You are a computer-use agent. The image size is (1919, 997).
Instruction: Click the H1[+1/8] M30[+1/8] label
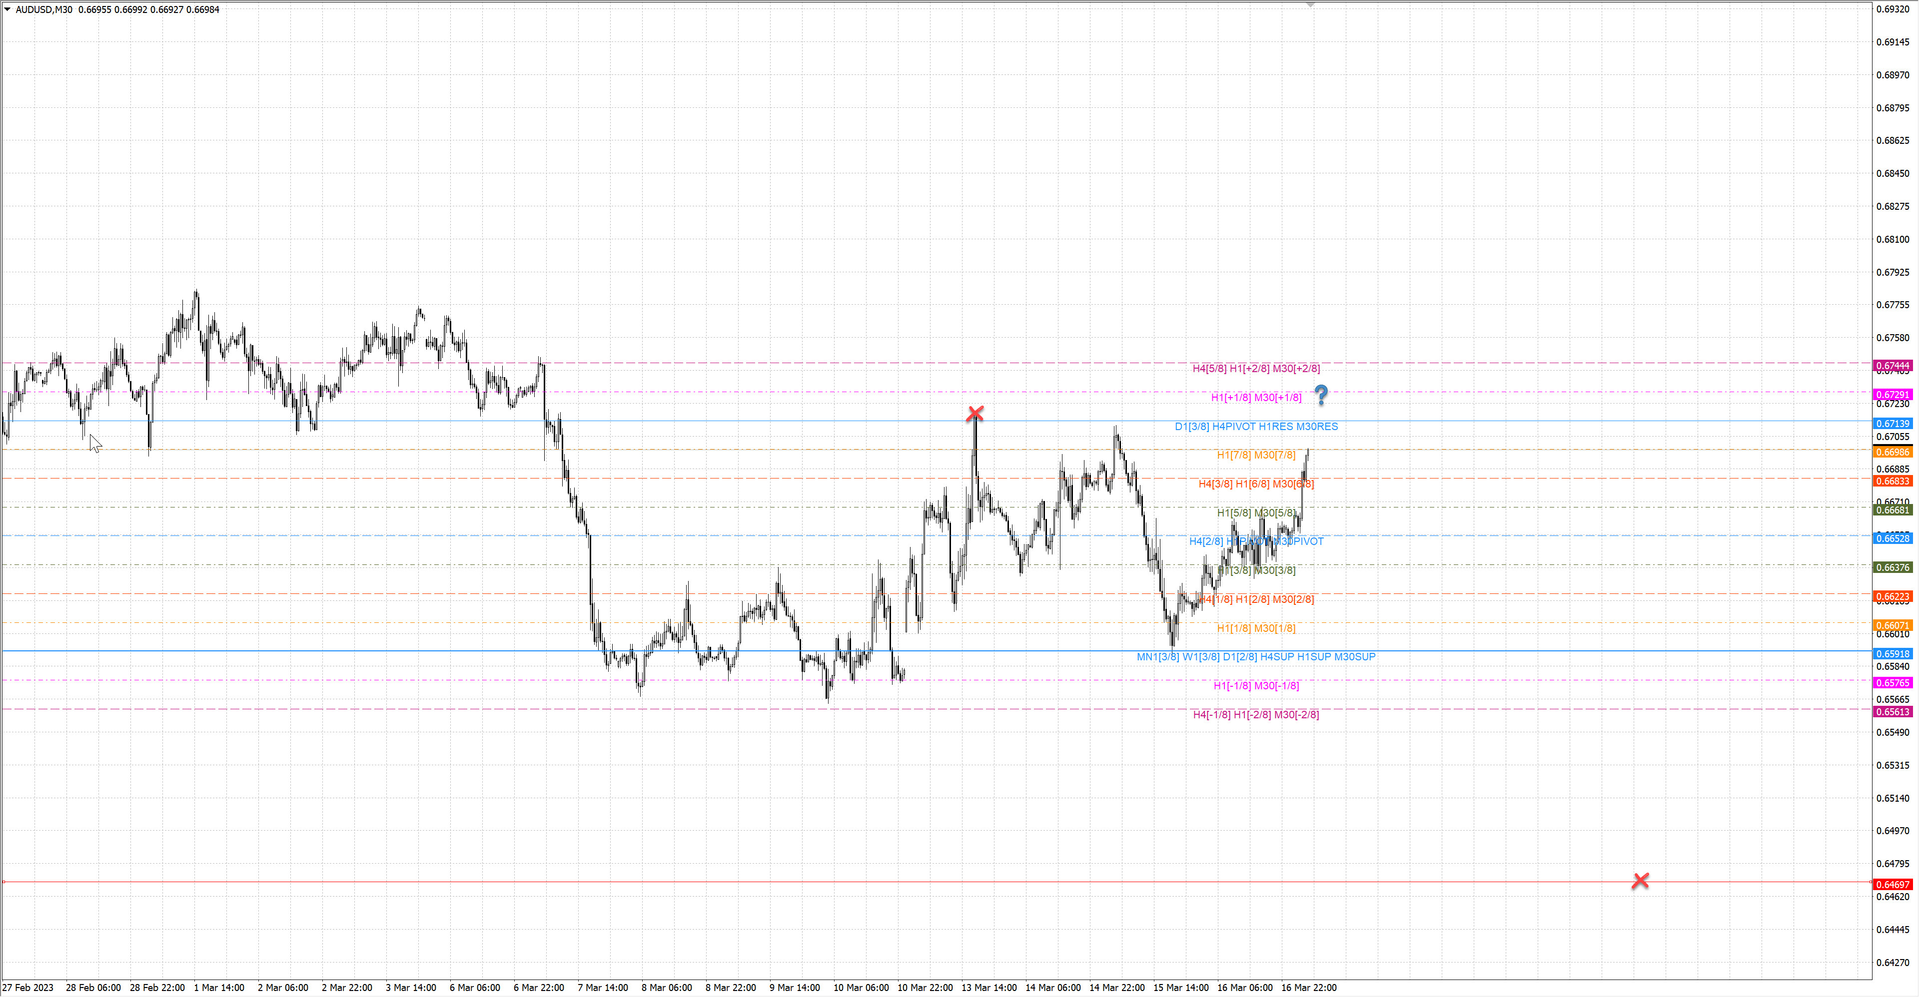point(1256,398)
